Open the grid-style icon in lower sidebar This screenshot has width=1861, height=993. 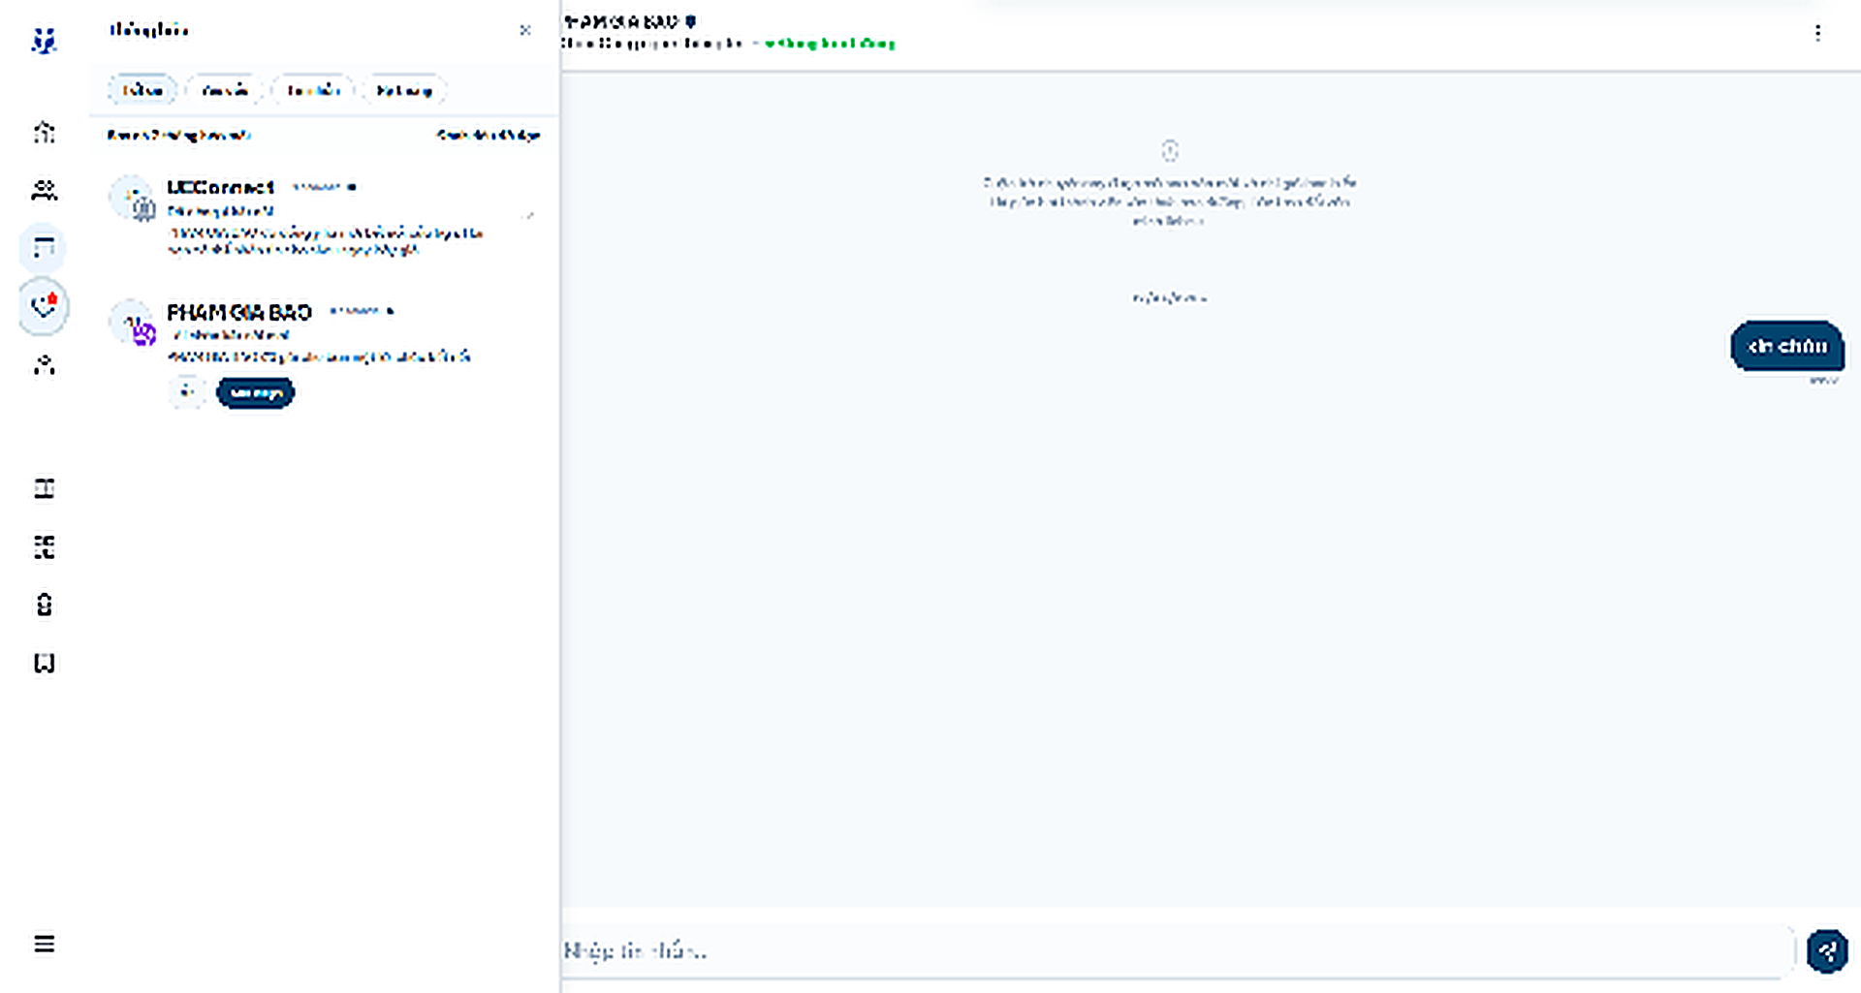pyautogui.click(x=44, y=546)
